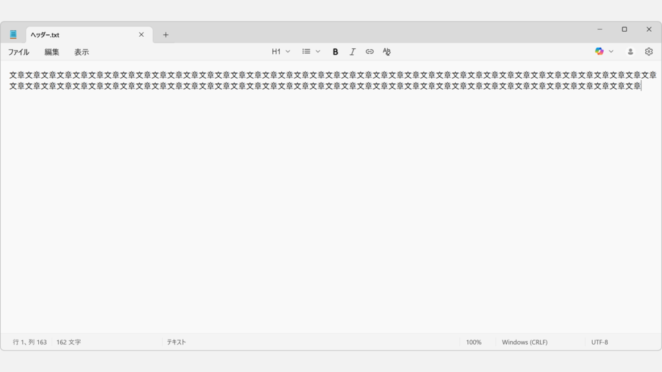The height and width of the screenshot is (372, 662).
Task: Open the account profile icon
Action: click(x=630, y=52)
